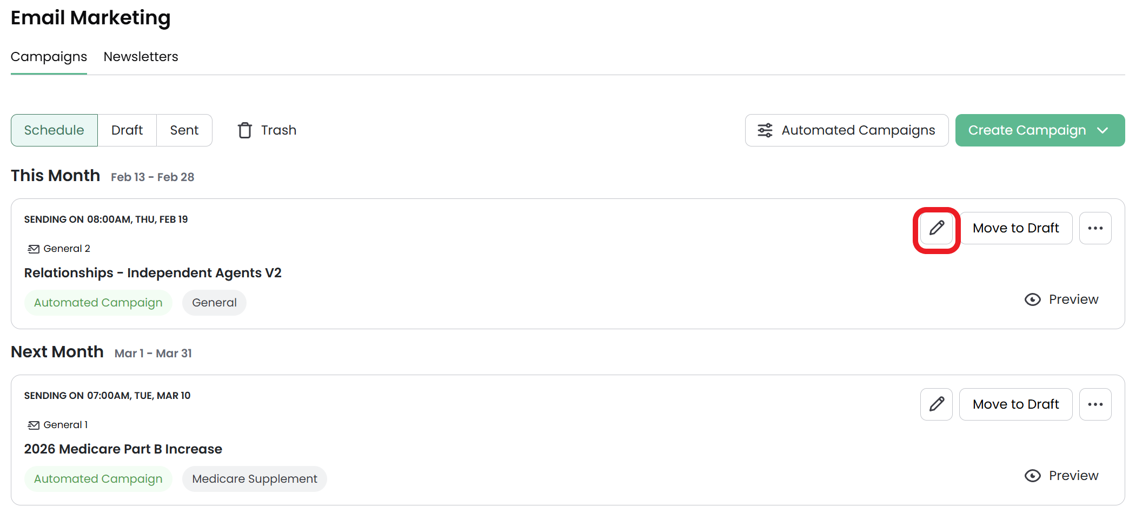Click the envelope icon beside General 1
Image resolution: width=1129 pixels, height=513 pixels.
pyautogui.click(x=34, y=425)
